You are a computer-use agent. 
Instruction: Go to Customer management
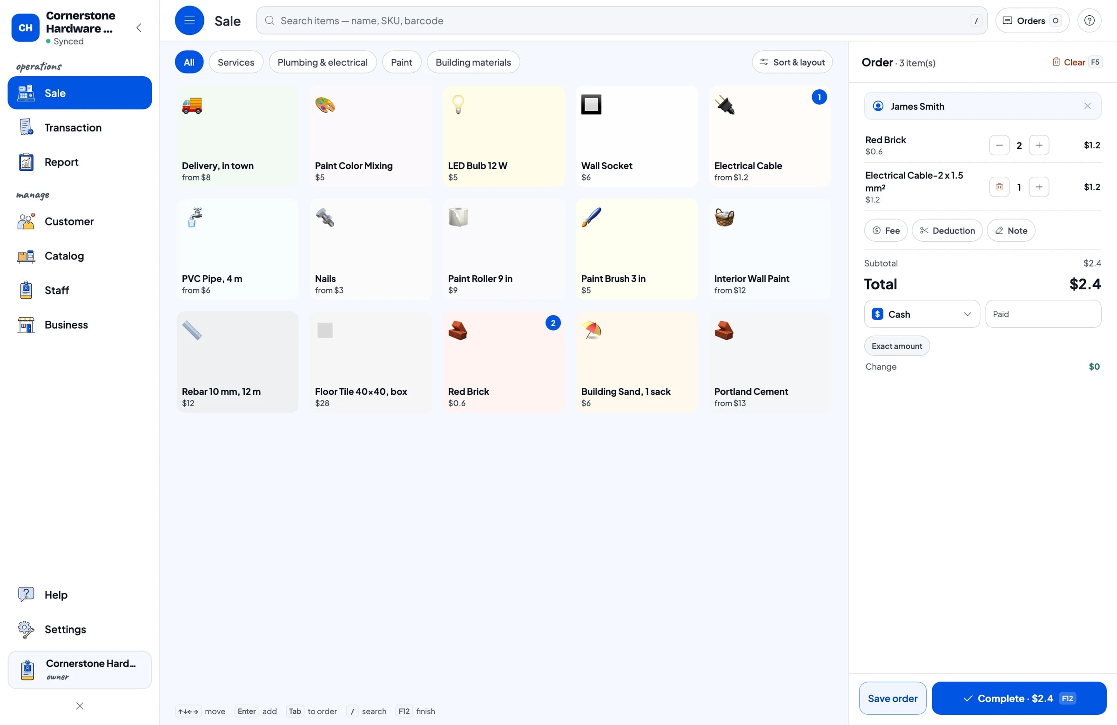[80, 221]
